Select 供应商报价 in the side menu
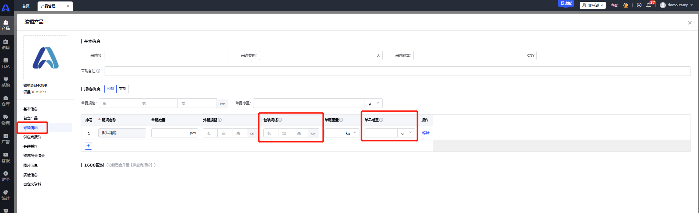Screen dimensions: 699x213 (32, 137)
